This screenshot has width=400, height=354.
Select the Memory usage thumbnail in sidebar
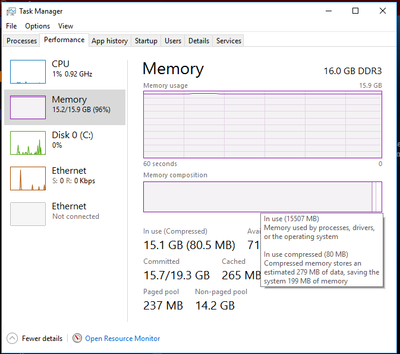click(28, 107)
